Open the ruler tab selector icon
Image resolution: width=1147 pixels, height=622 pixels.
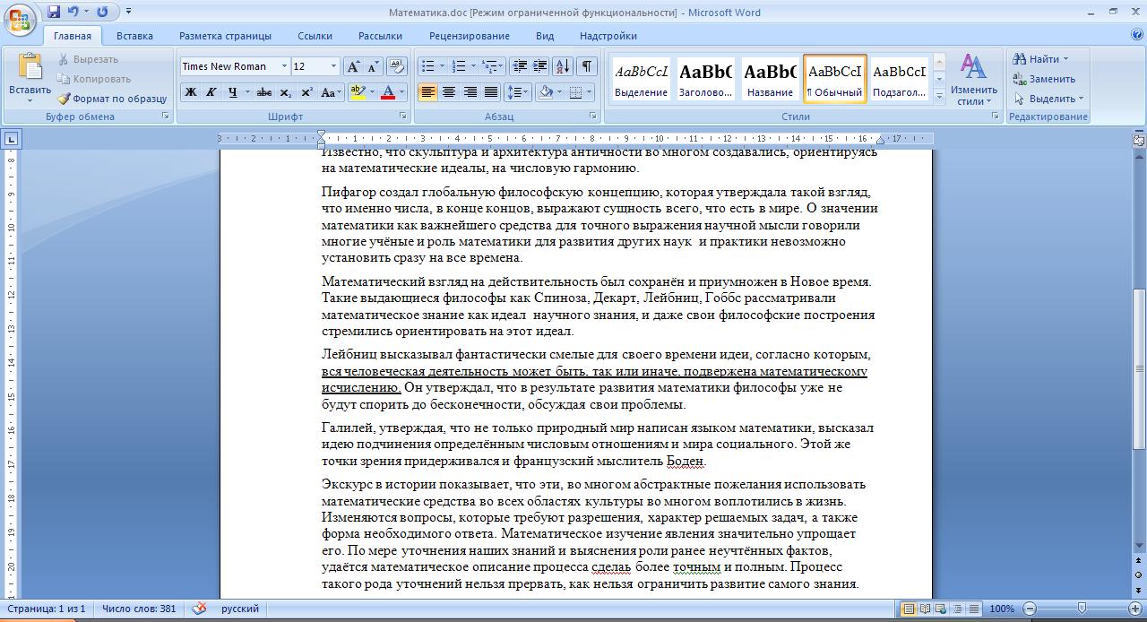pyautogui.click(x=11, y=139)
